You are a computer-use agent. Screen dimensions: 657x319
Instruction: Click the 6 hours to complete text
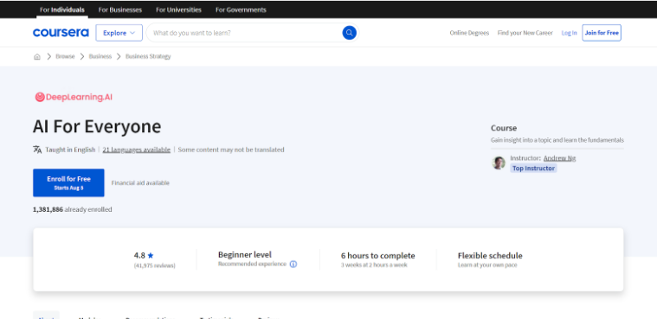[378, 256]
